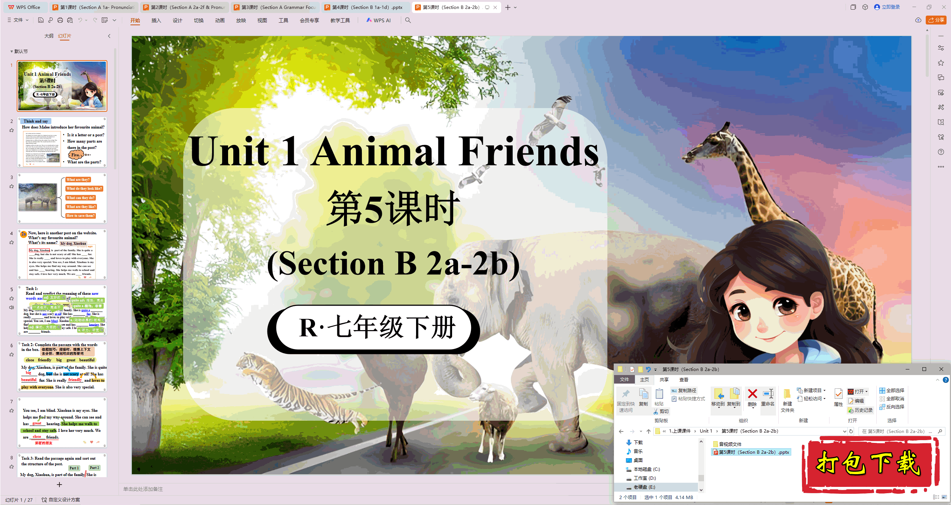Screen dimensions: 951x505
Task: Click the Refresh icon in Explorer address bar
Action: tap(851, 431)
